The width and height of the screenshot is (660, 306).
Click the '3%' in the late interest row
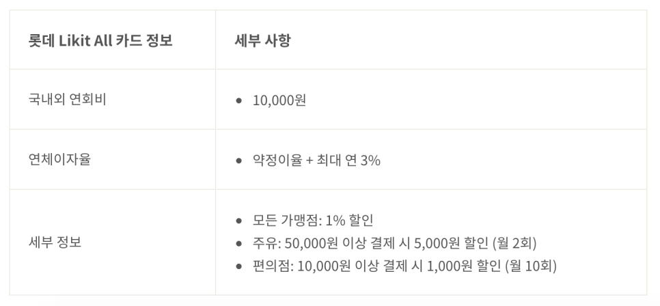[370, 161]
